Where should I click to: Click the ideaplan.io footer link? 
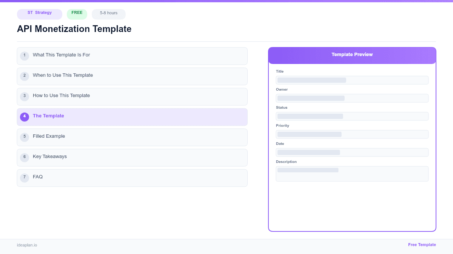[x=26, y=245]
